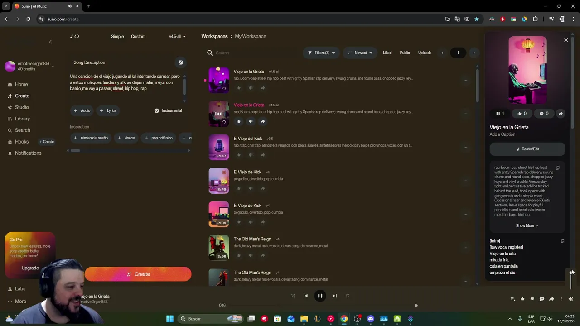Image resolution: width=580 pixels, height=326 pixels.
Task: Click the comments count in details panel
Action: (x=544, y=114)
